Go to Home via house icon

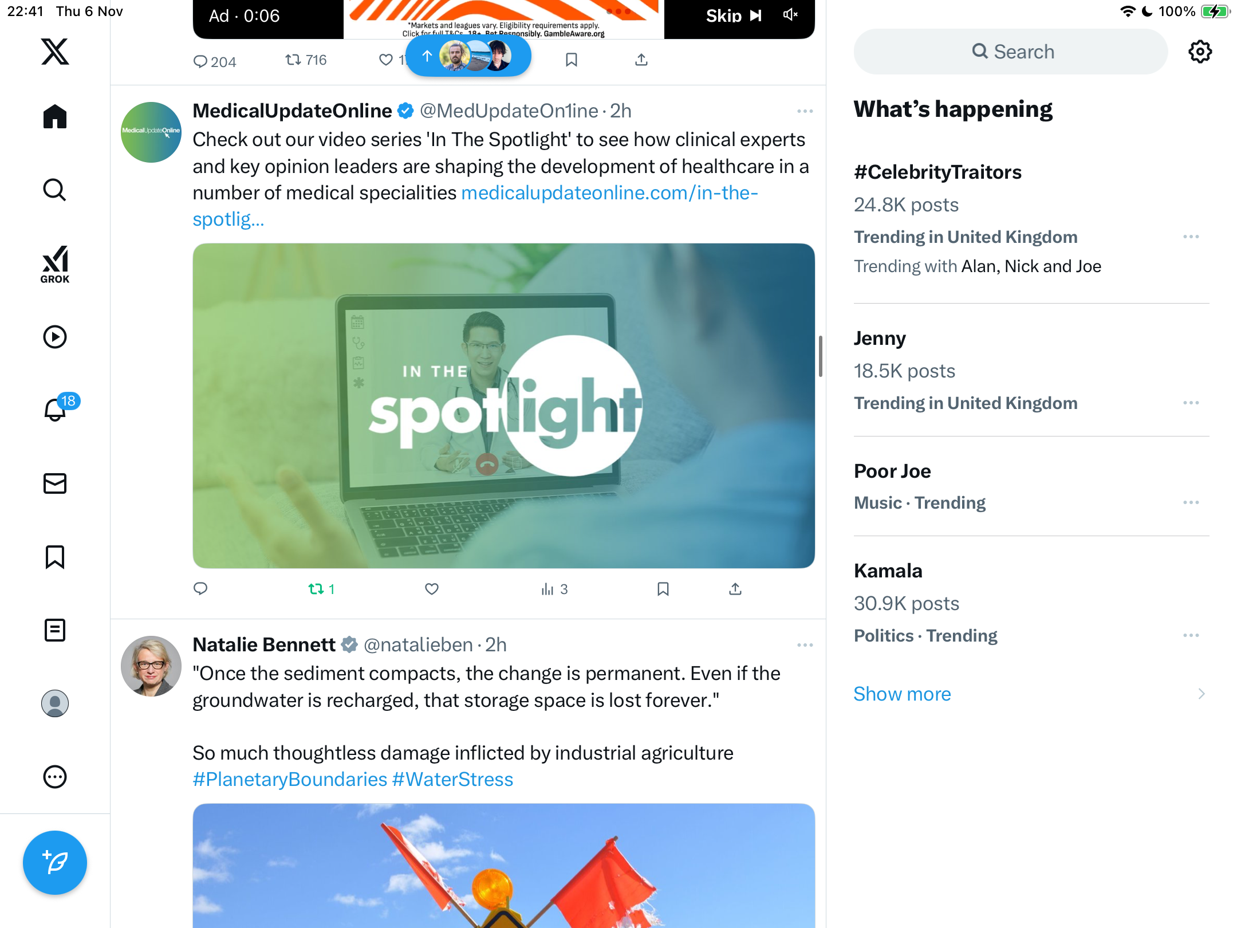pos(55,117)
